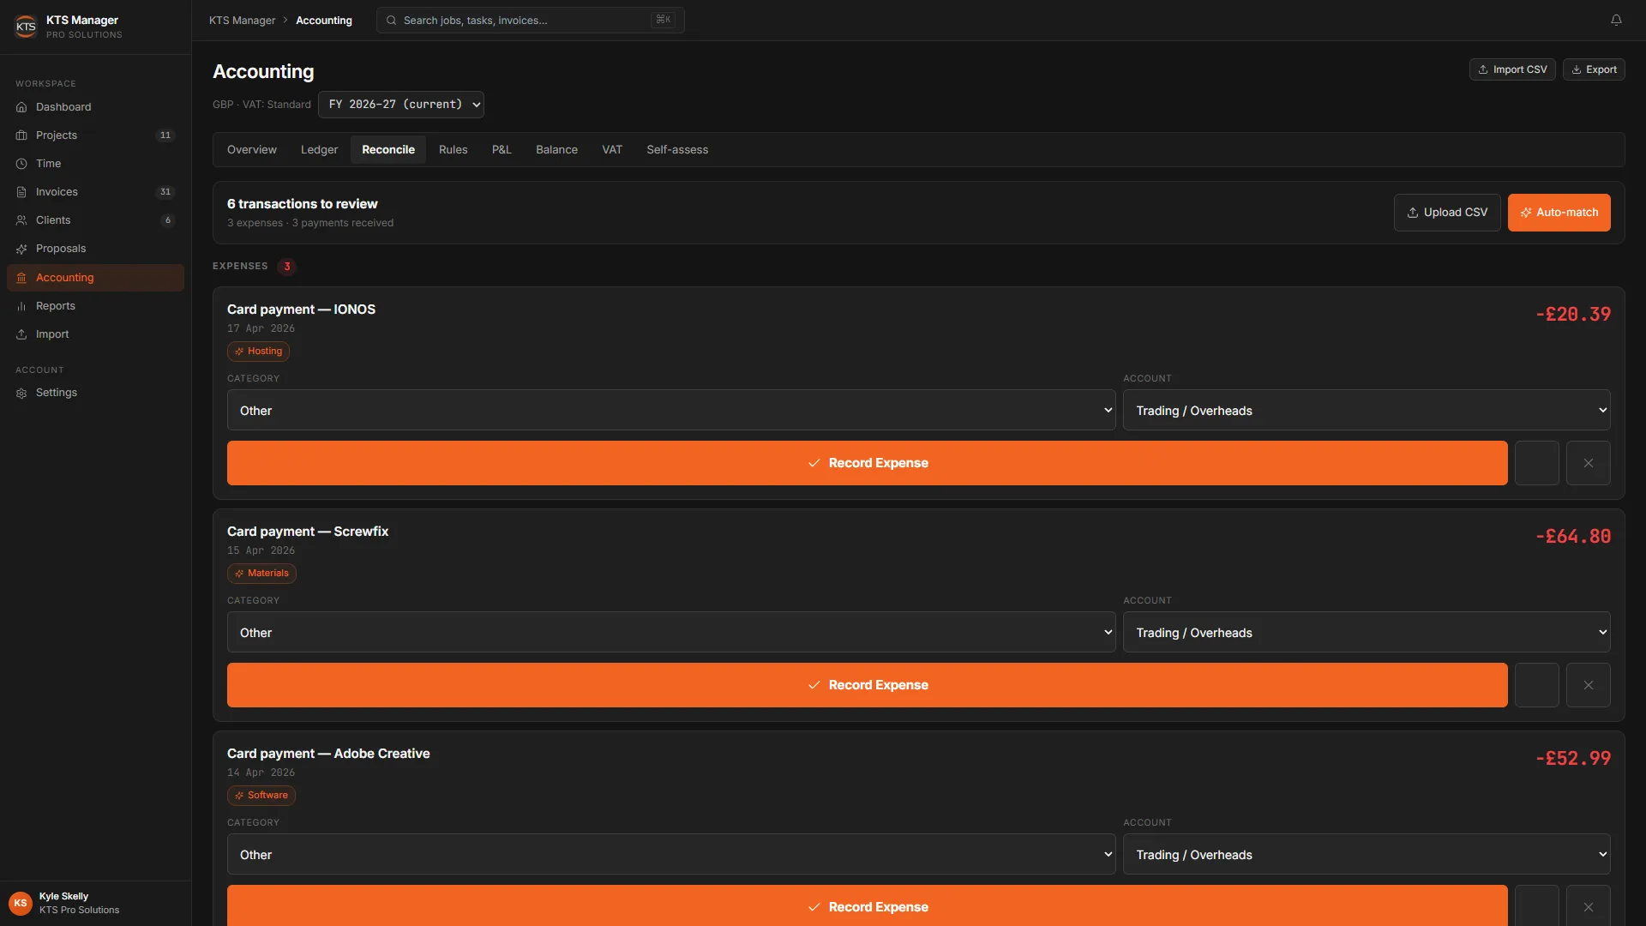Click the KTS logo icon
The width and height of the screenshot is (1646, 926).
[26, 27]
